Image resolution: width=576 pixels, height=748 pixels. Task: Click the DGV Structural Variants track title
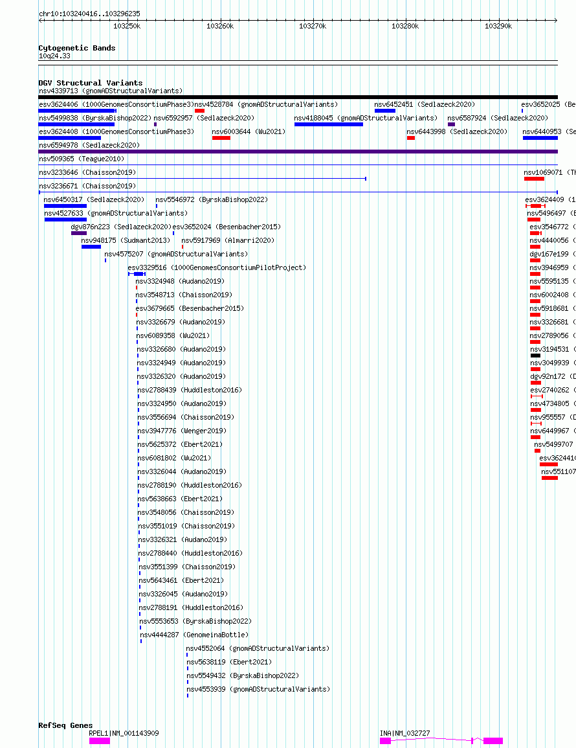click(91, 82)
